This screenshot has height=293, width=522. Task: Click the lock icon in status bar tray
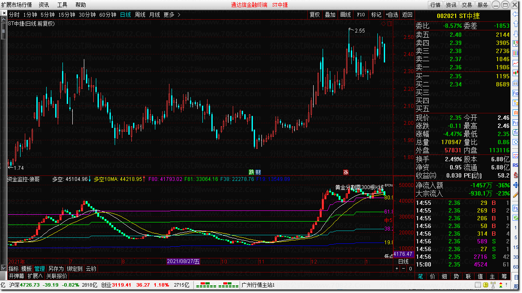tap(486, 285)
